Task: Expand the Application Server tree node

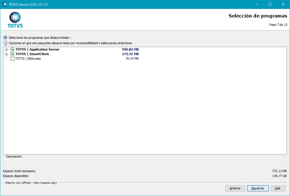Action: pyautogui.click(x=7, y=50)
